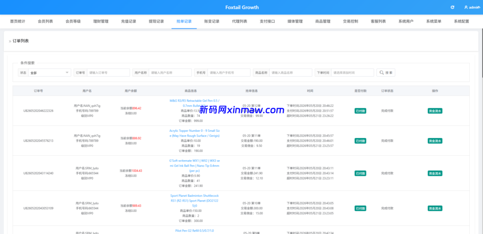Viewport: 483px width, 234px height.
Task: Select the 抢单记录 tab
Action: 184,22
